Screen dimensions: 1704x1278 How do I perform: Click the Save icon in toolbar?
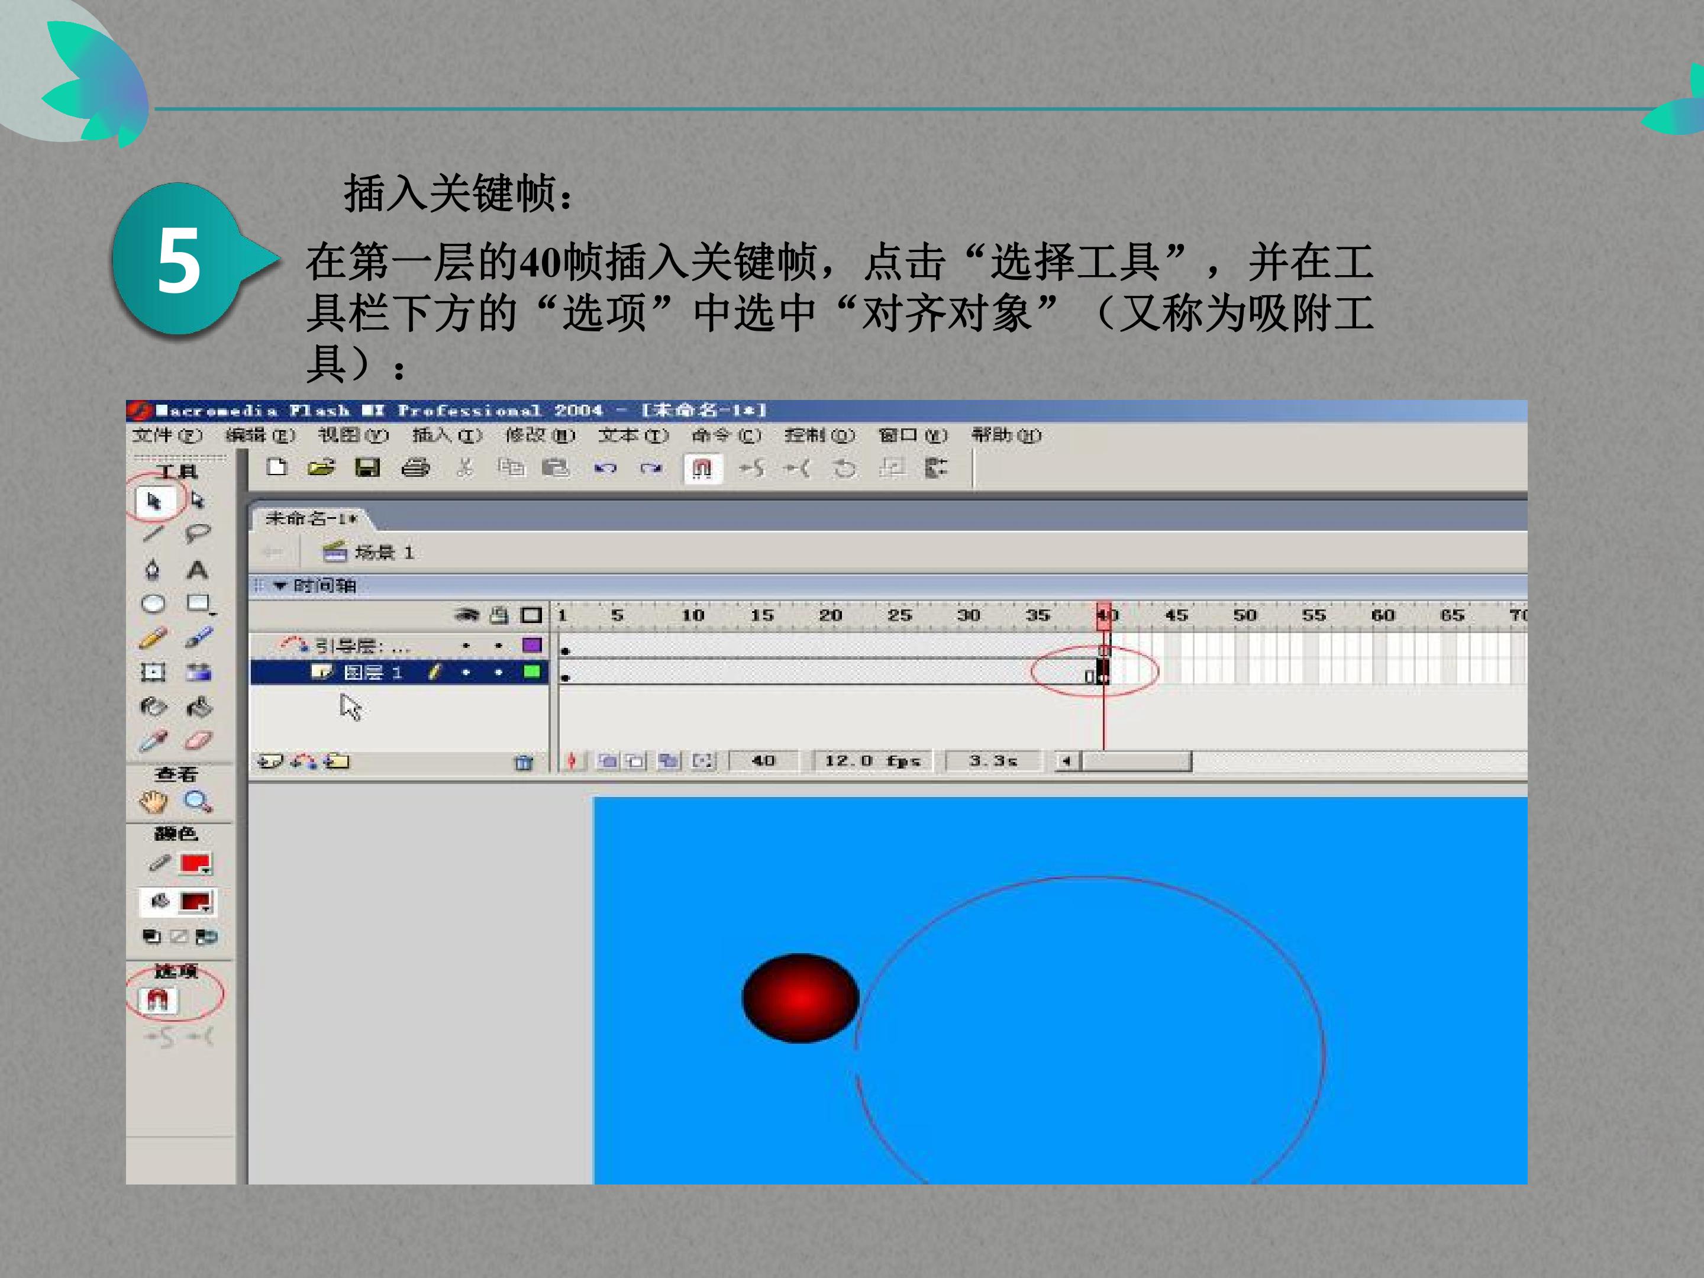tap(367, 467)
